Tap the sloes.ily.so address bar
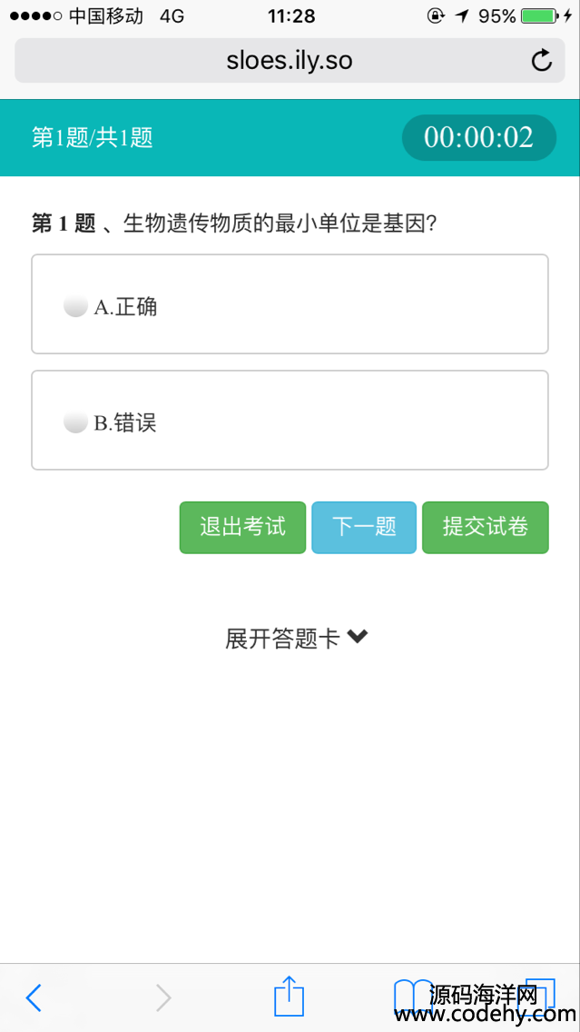The image size is (580, 1032). [289, 61]
